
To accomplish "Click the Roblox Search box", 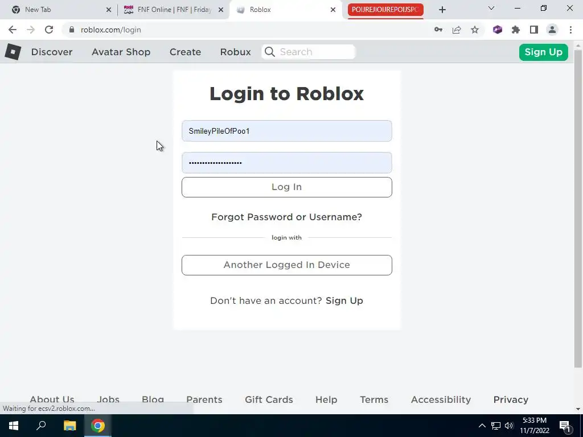I will point(309,52).
